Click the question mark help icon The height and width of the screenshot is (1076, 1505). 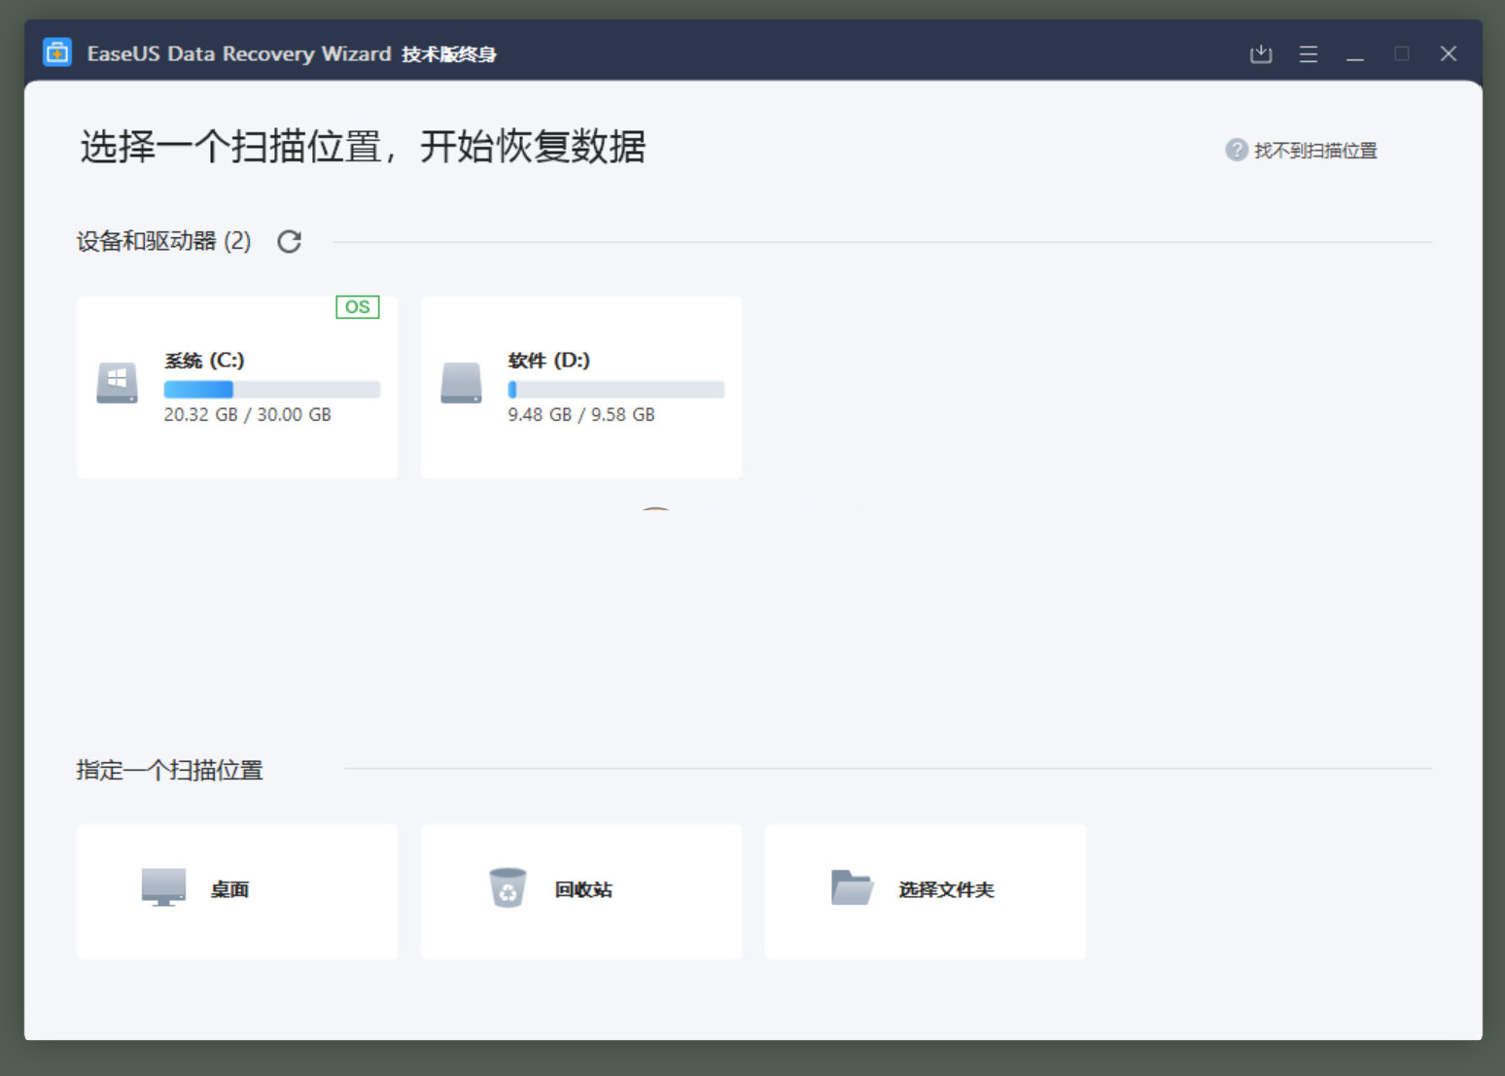(x=1235, y=149)
